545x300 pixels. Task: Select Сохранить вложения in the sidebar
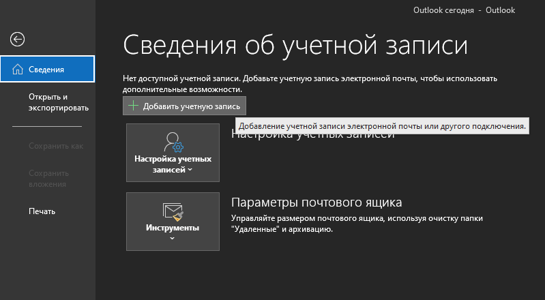click(x=47, y=179)
